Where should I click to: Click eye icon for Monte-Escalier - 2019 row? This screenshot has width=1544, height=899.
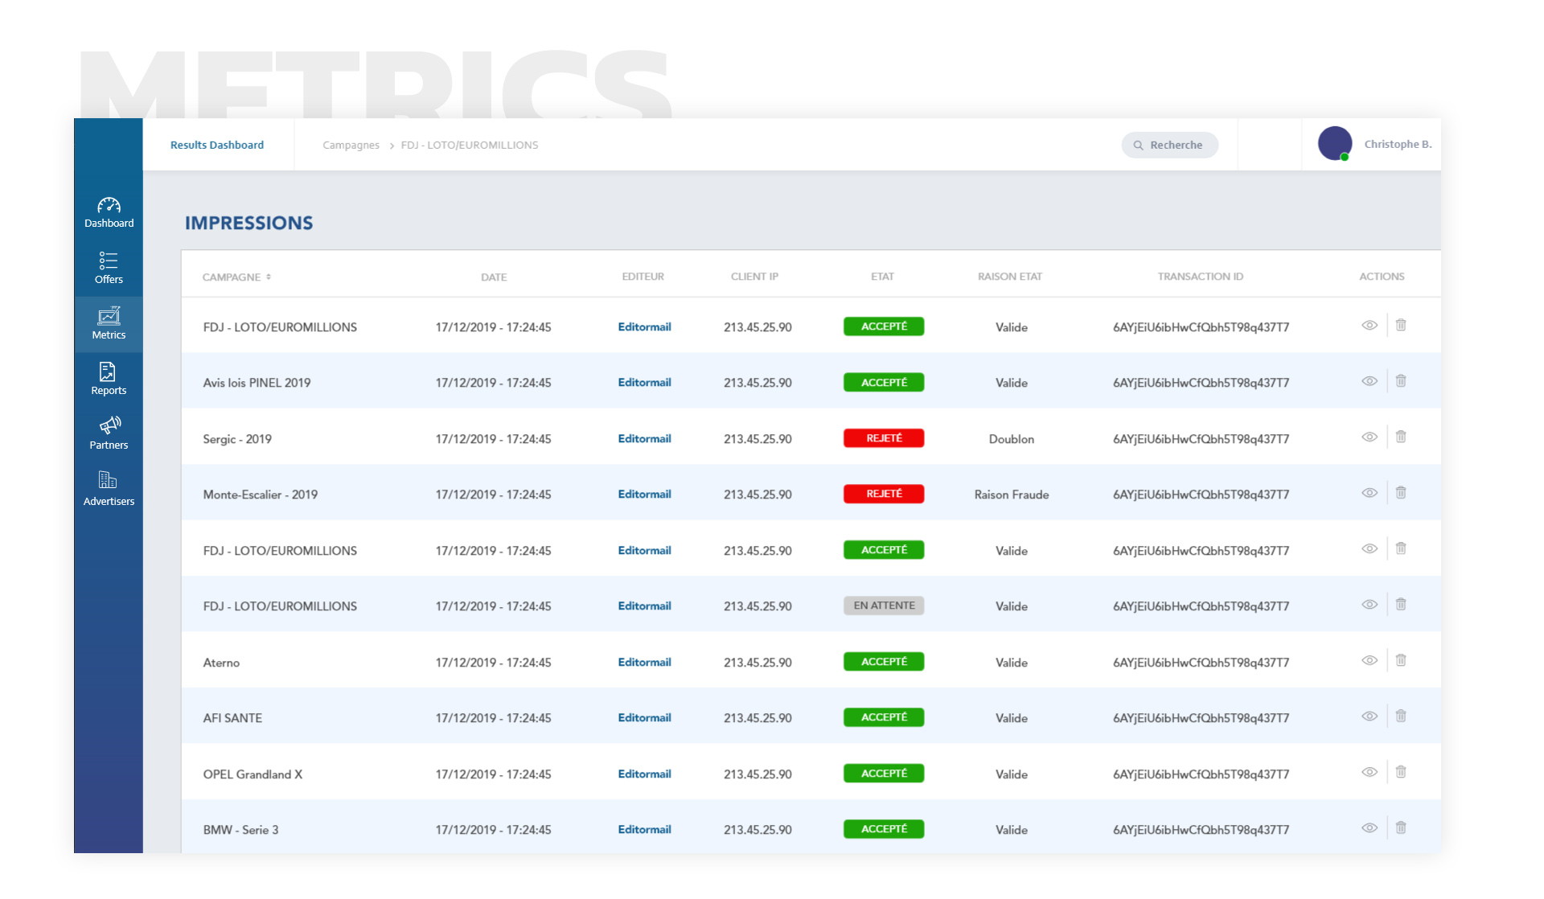point(1369,494)
